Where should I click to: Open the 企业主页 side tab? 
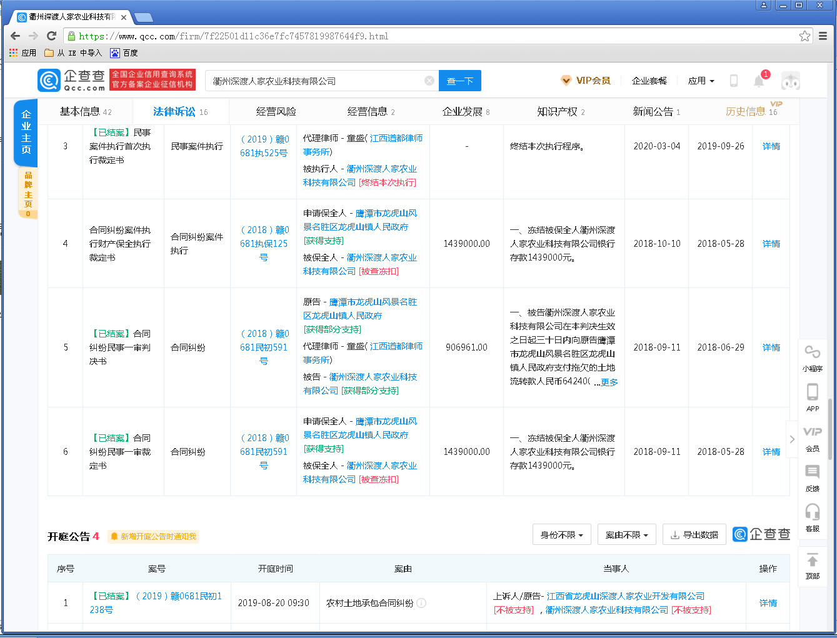tap(26, 132)
